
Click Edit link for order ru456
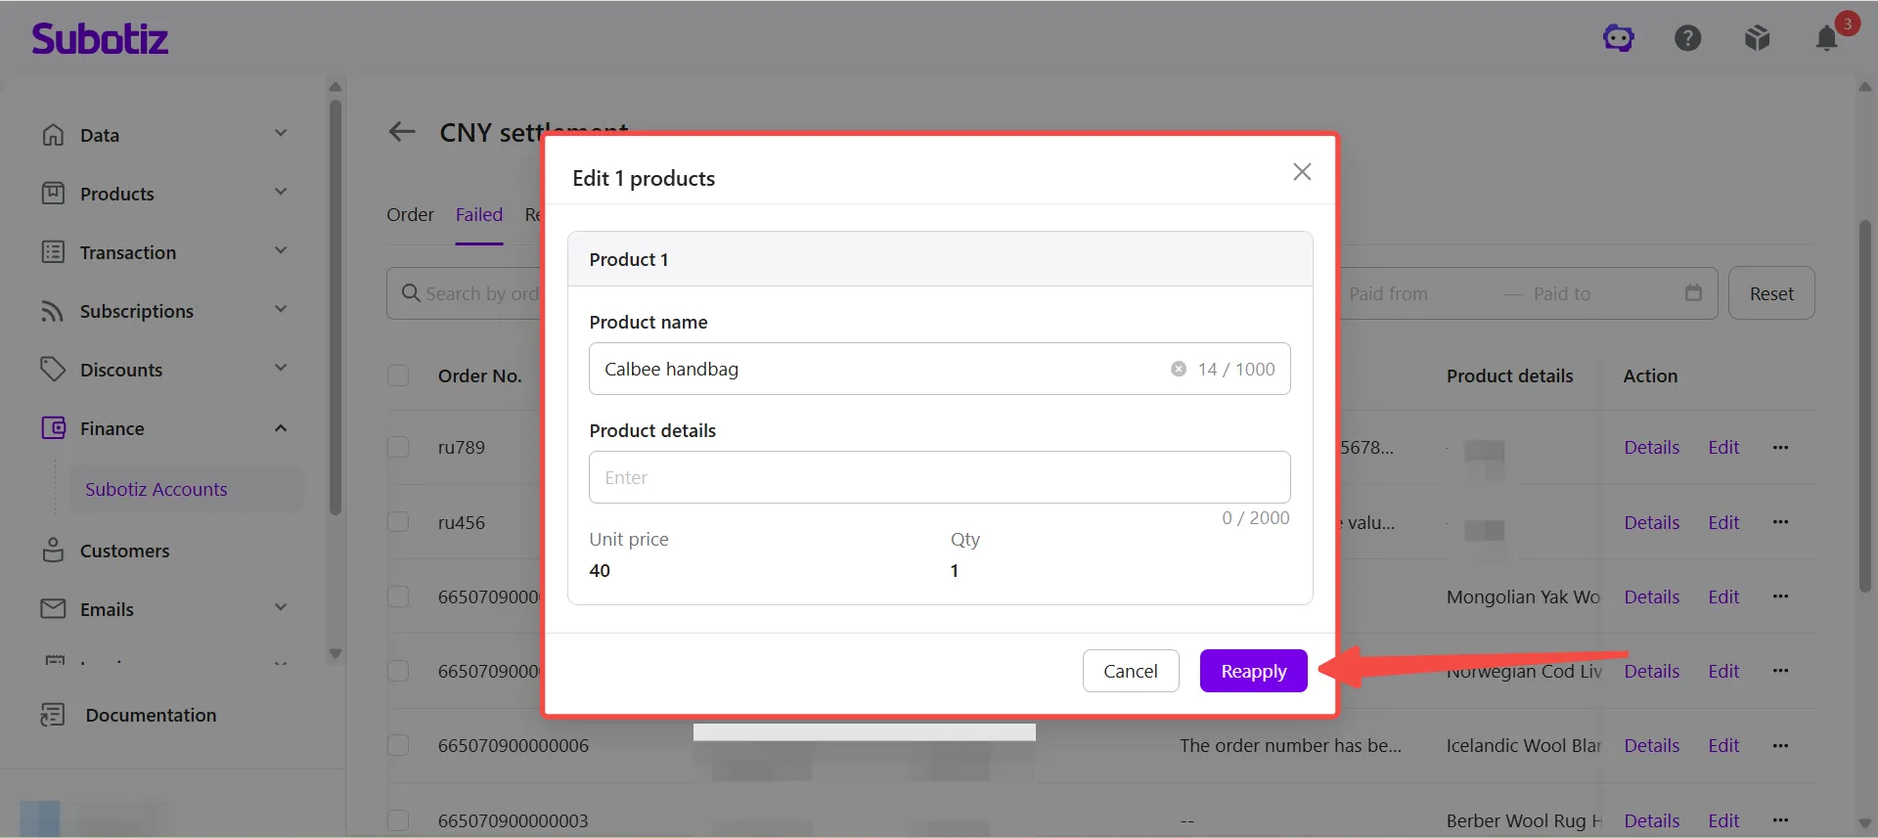[x=1723, y=522]
